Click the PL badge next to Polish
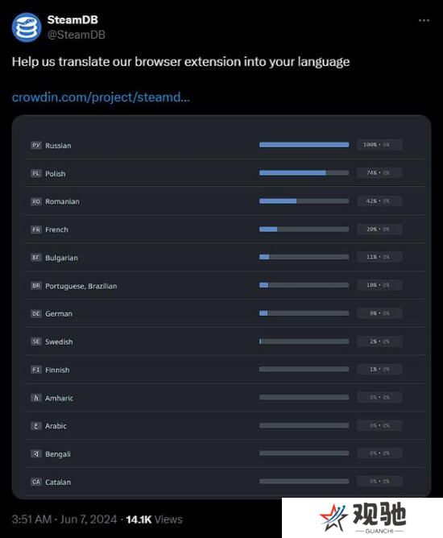This screenshot has height=538, width=443. 36,173
